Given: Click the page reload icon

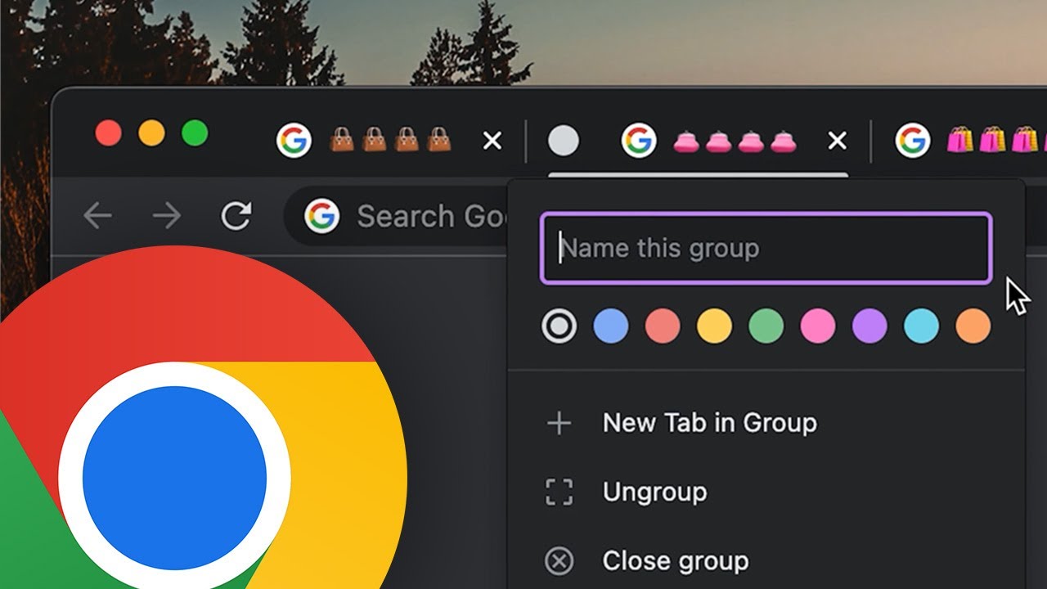Looking at the screenshot, I should coord(236,216).
